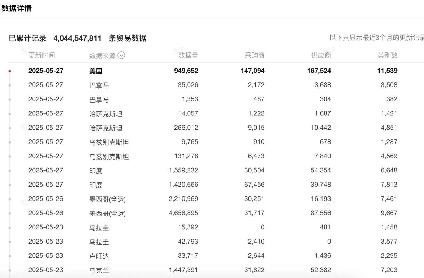Screen dimensions: 424x278
Task: Click the red timeline dot next to 美国
Action: [x=10, y=71]
